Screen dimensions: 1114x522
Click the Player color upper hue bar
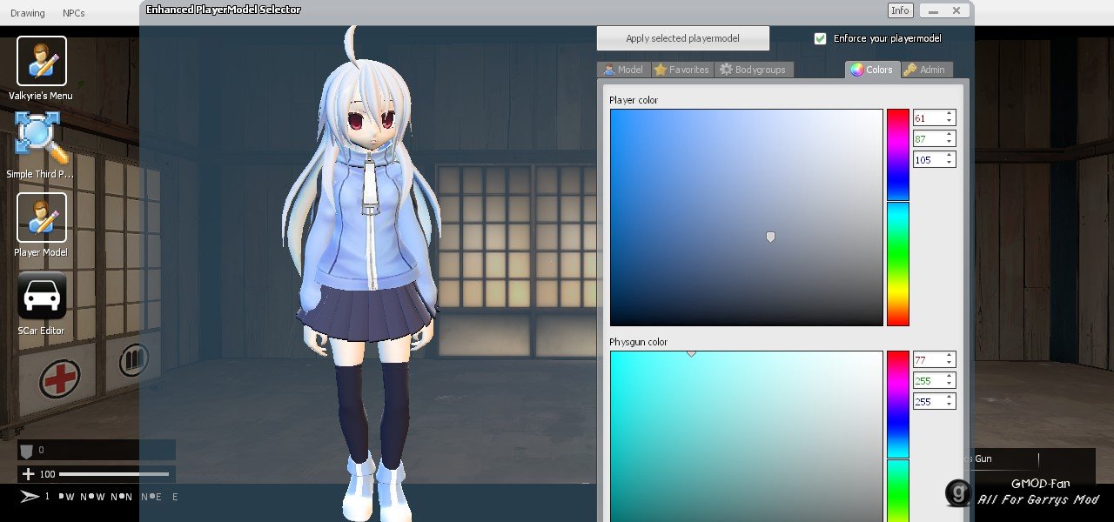(x=898, y=155)
